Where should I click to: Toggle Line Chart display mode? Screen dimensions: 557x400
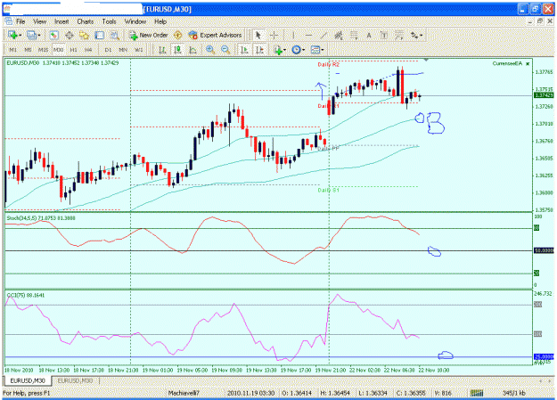(x=192, y=50)
